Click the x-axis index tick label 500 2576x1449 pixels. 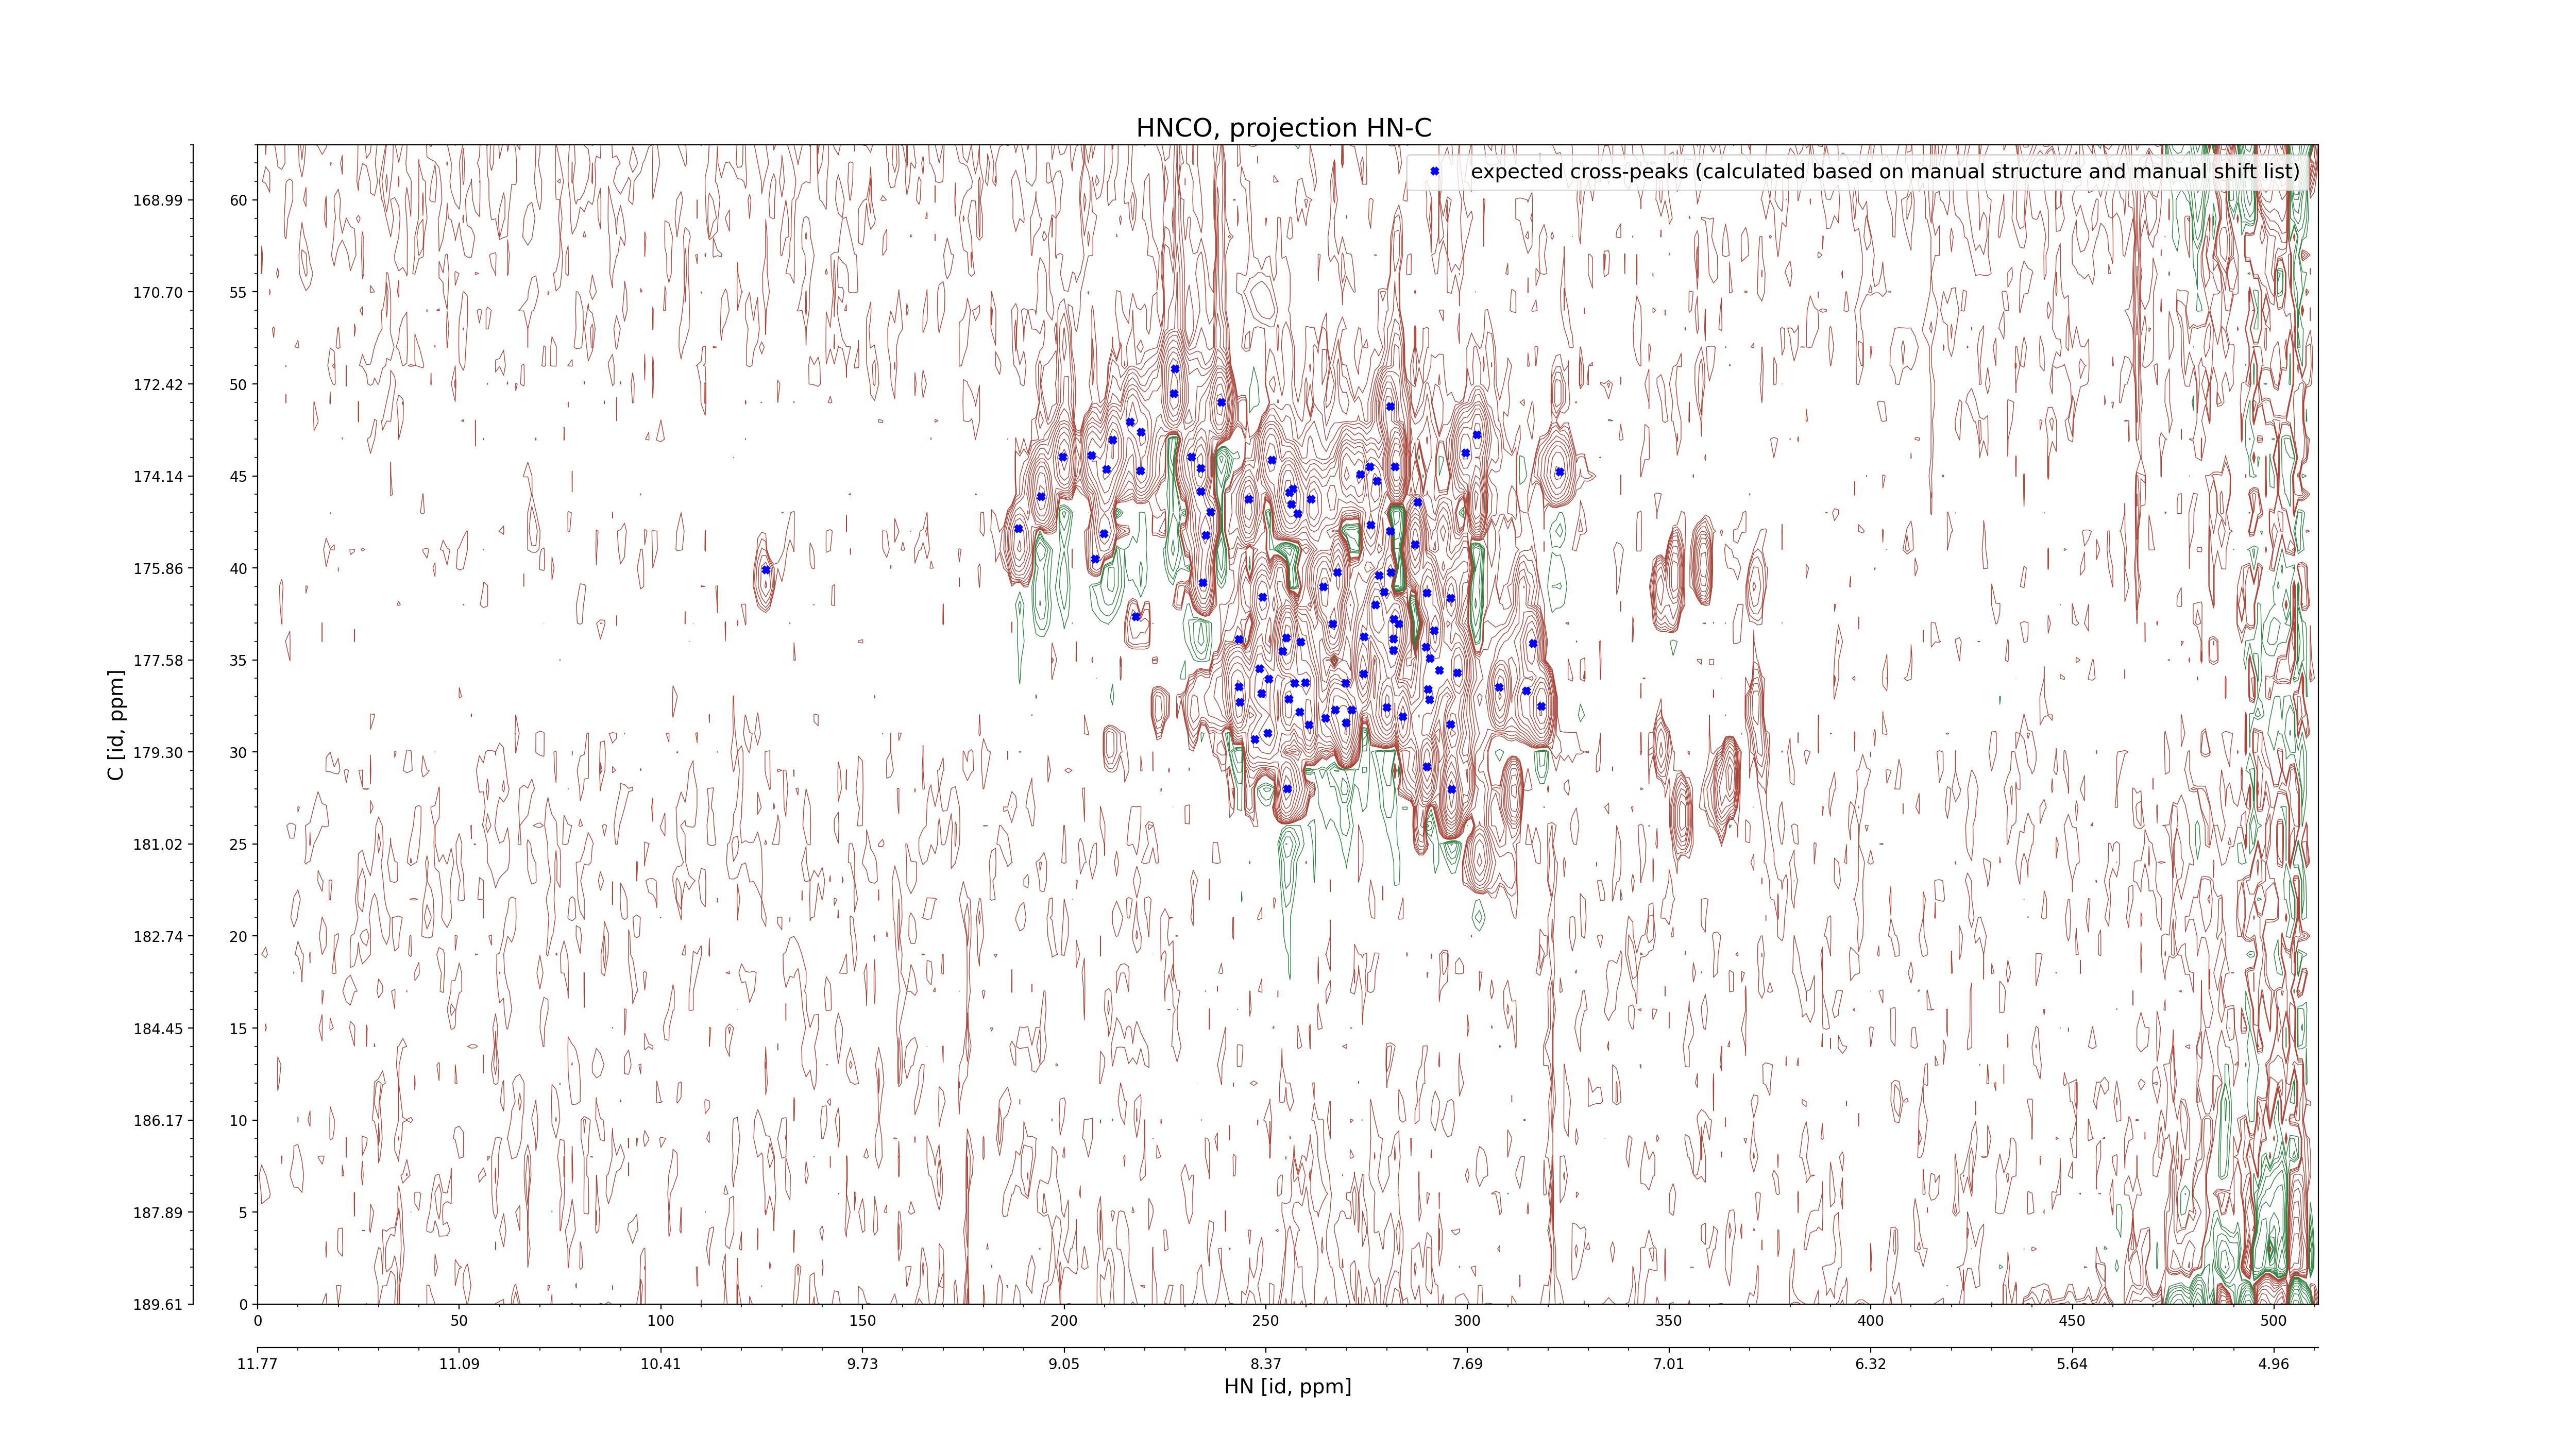2274,1321
